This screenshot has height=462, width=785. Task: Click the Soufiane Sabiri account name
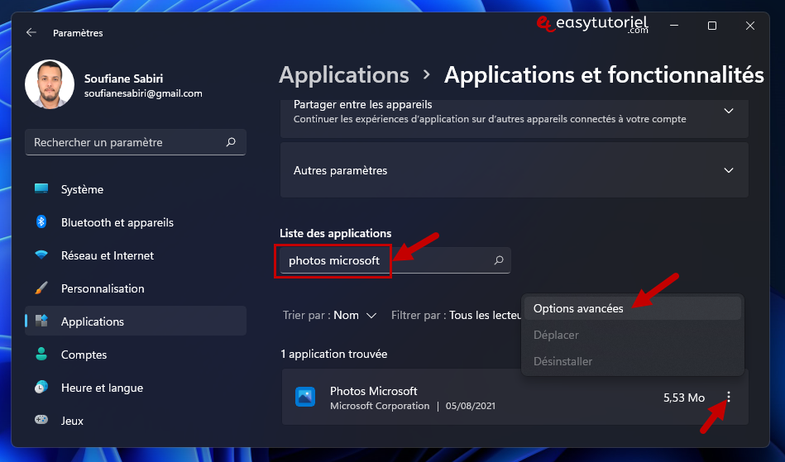[x=123, y=79]
